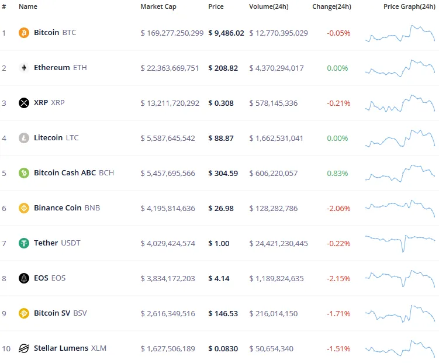
Task: Click Binance Coin change -2.06%
Action: tap(338, 208)
